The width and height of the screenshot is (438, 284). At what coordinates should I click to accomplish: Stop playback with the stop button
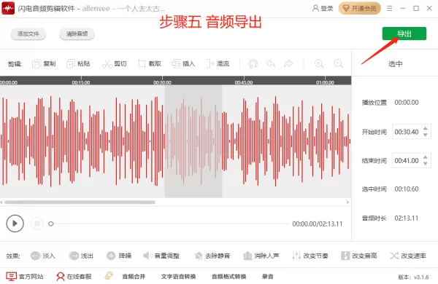coord(37,224)
